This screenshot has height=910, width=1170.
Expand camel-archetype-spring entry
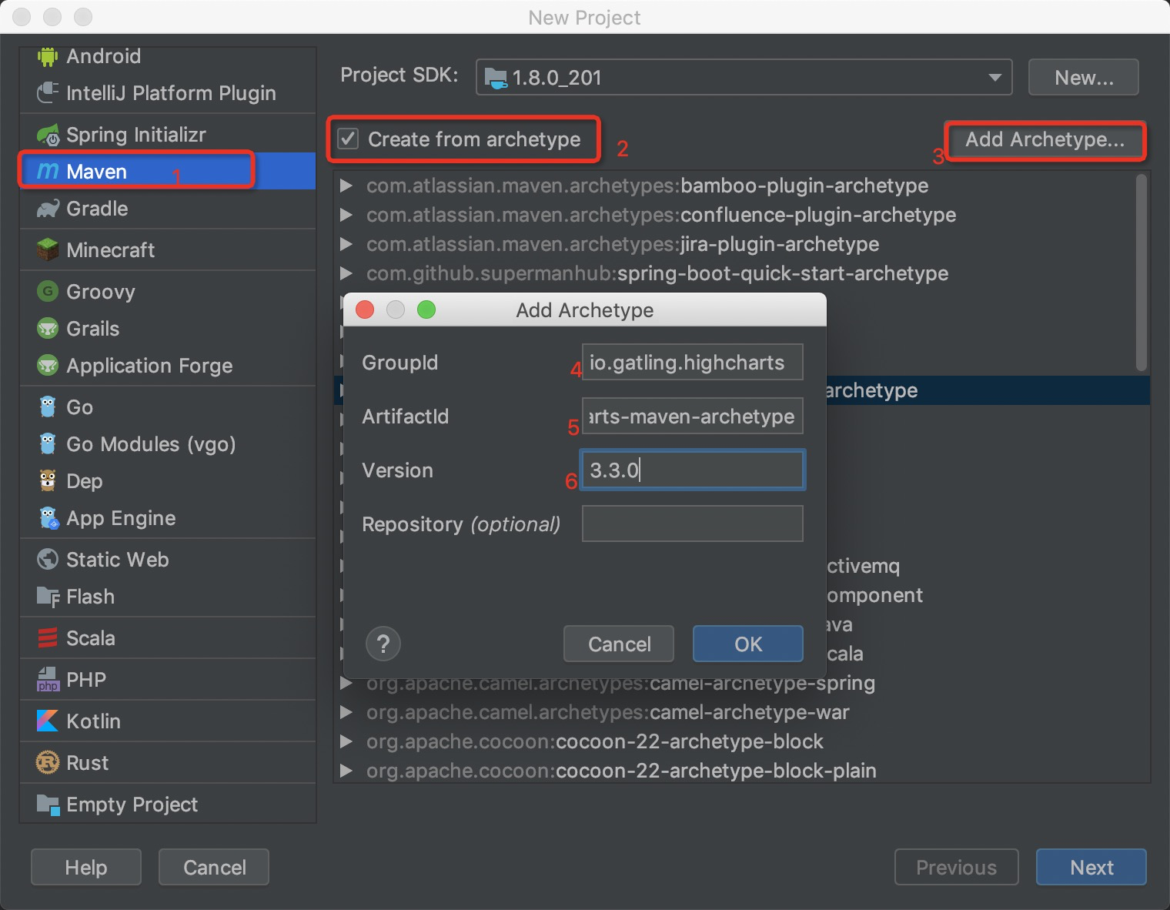tap(346, 683)
